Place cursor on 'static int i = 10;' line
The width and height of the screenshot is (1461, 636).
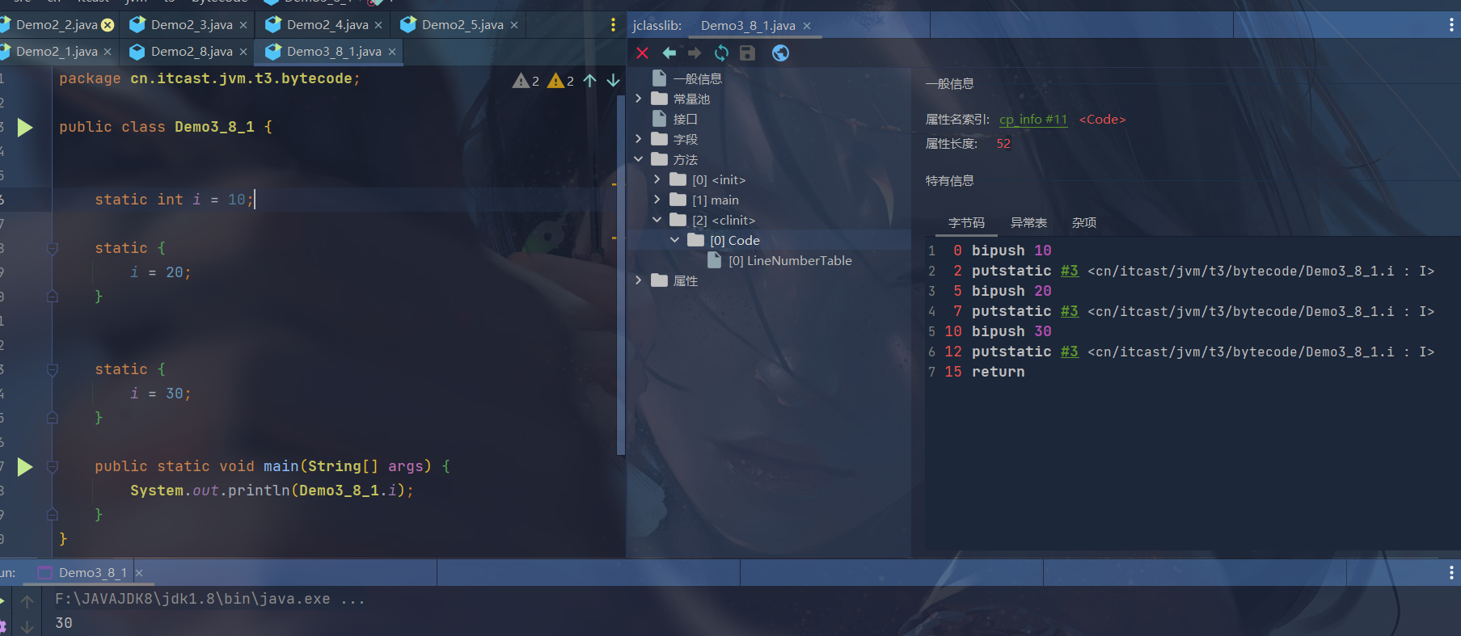174,200
